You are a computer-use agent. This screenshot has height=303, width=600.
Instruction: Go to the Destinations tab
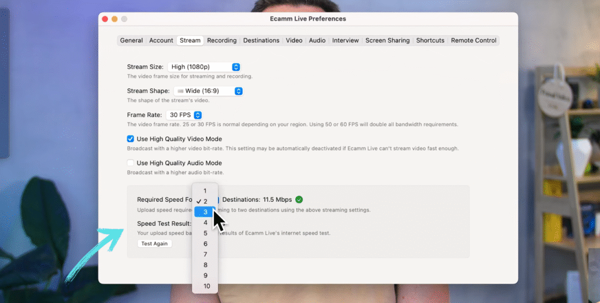pos(261,40)
